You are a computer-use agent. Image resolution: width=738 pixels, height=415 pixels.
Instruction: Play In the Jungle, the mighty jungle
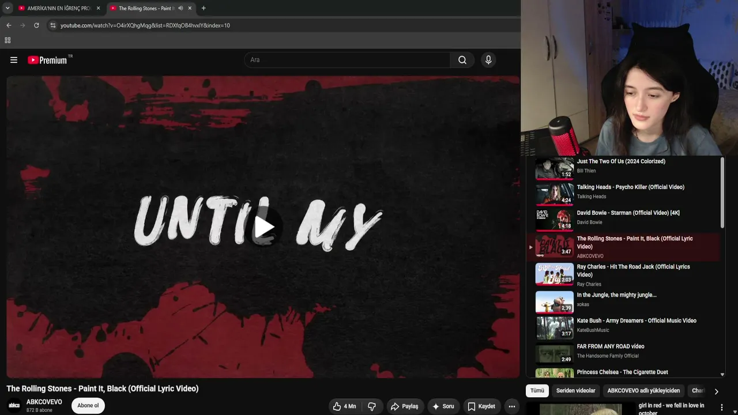click(623, 302)
